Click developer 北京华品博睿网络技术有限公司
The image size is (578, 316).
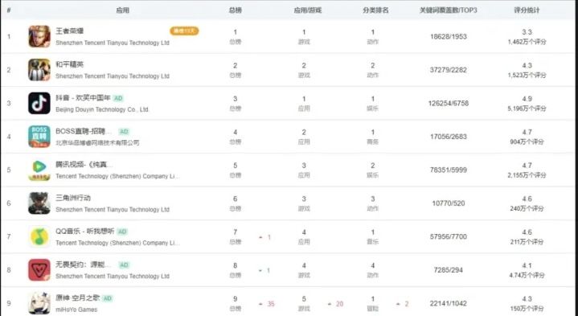tap(97, 142)
